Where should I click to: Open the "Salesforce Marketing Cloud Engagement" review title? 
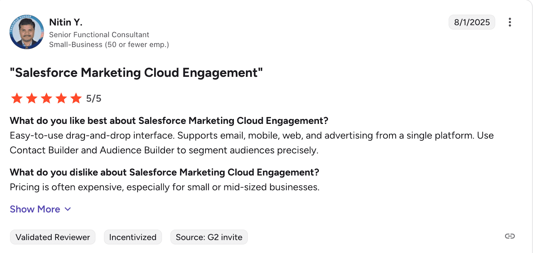click(x=136, y=73)
